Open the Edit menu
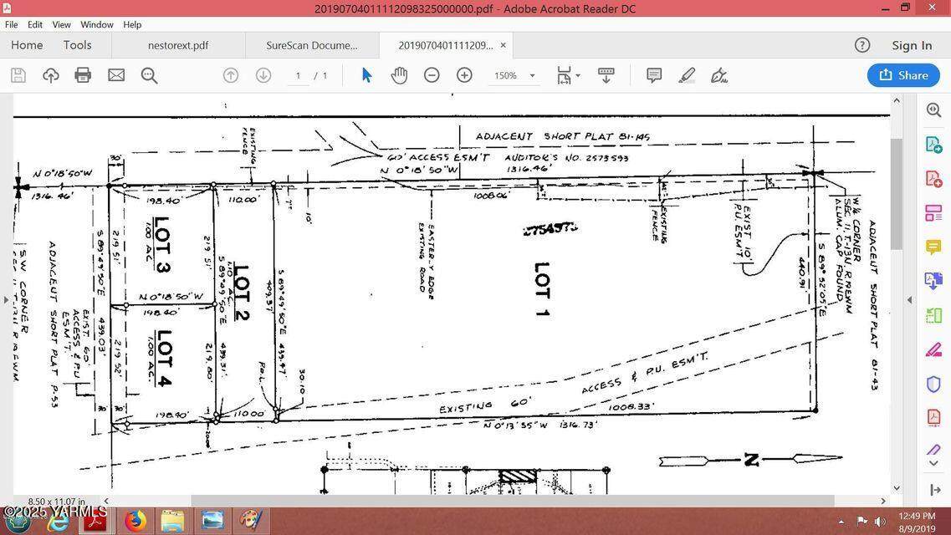 [35, 24]
